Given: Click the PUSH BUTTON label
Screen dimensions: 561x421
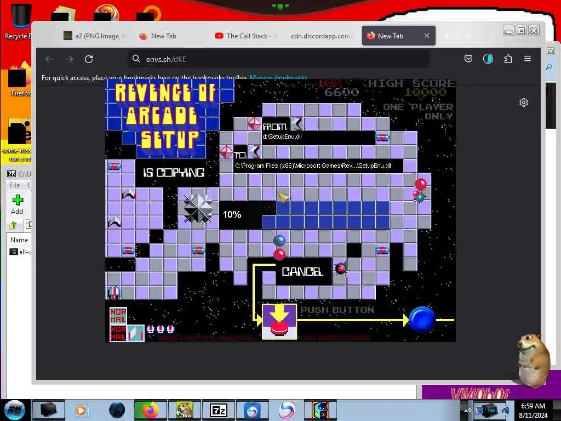Looking at the screenshot, I should 337,310.
